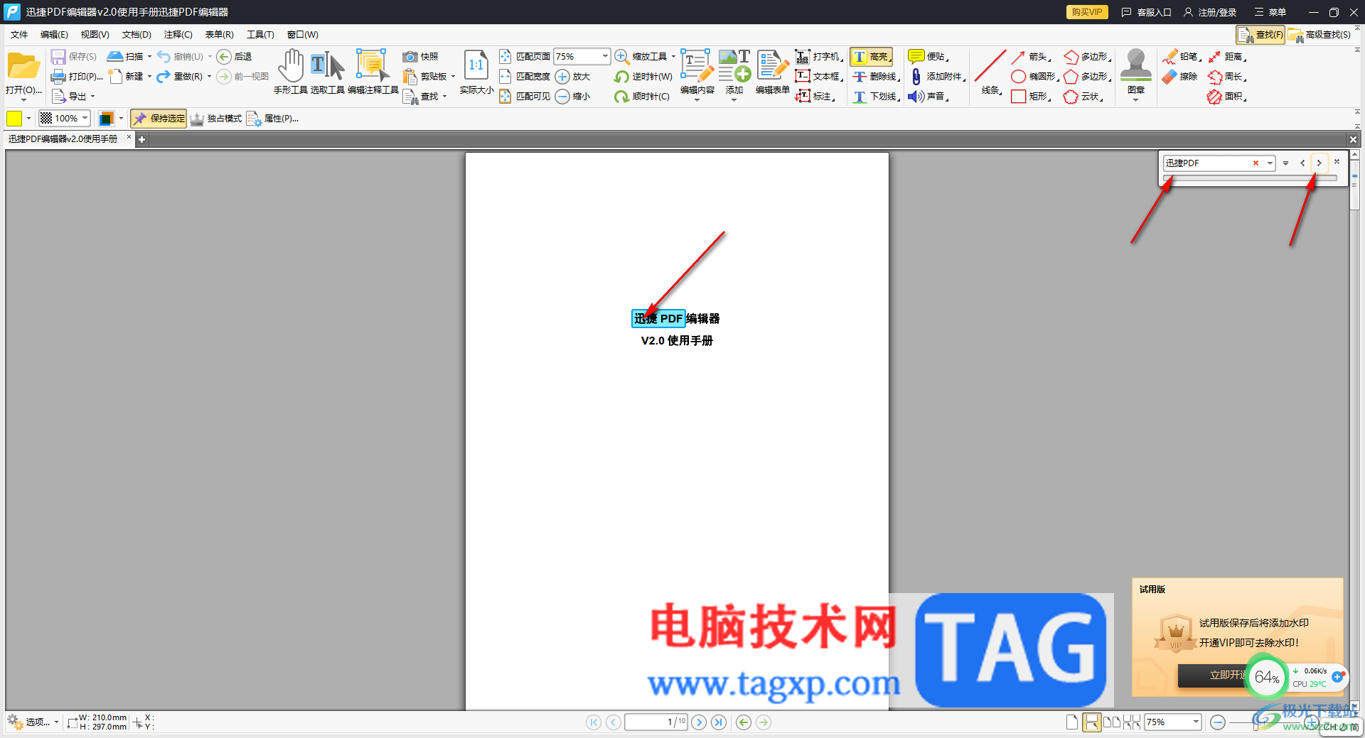Viewport: 1365px width, 738px height.
Task: Click the 购买VIP button
Action: [x=1087, y=12]
